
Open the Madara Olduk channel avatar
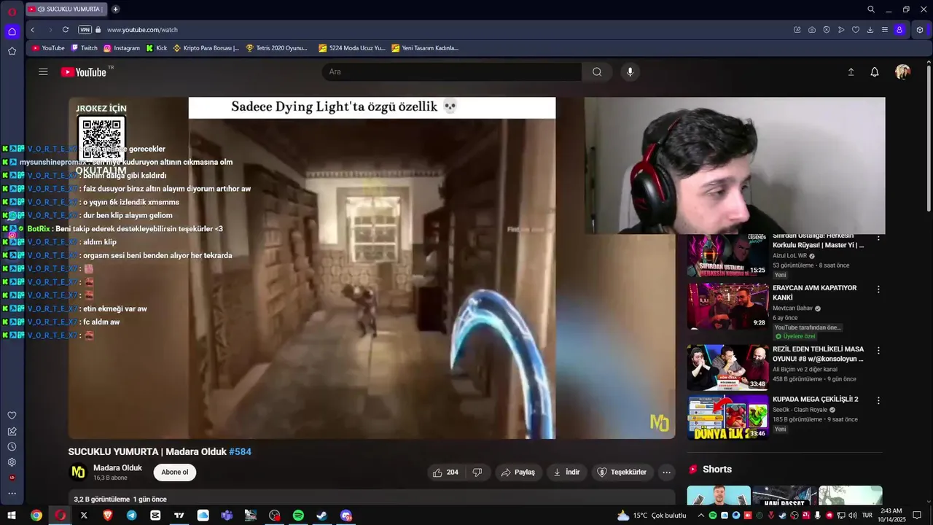78,472
